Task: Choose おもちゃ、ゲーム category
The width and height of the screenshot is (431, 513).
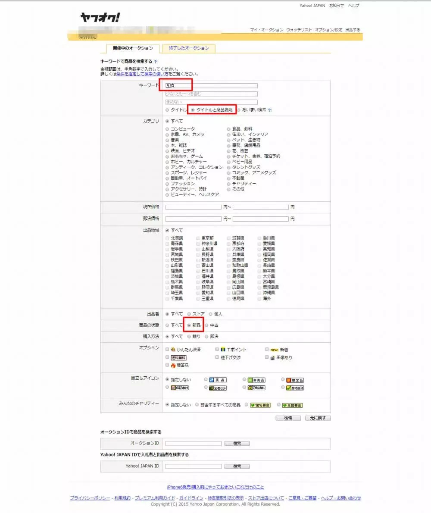Action: point(167,156)
